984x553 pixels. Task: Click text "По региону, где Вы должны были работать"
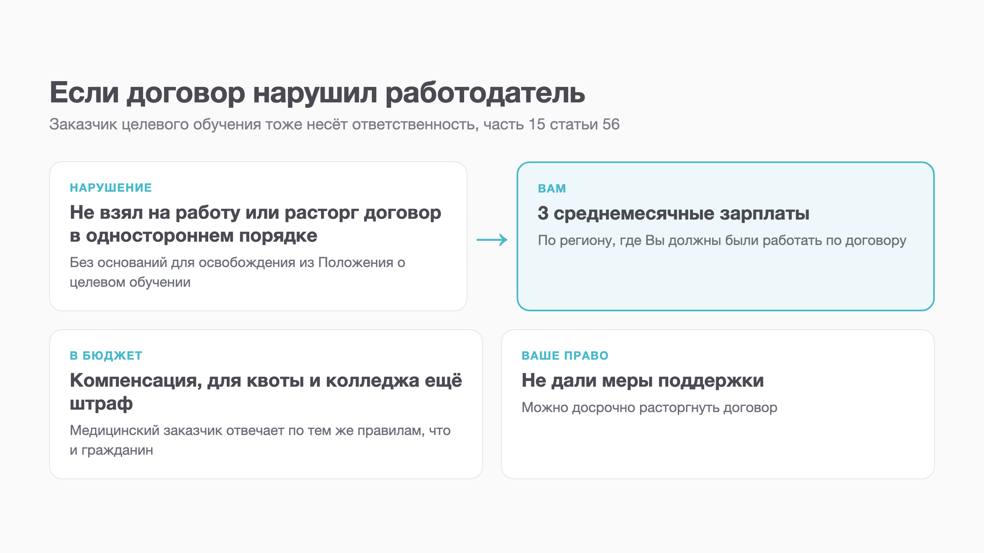[x=680, y=240]
